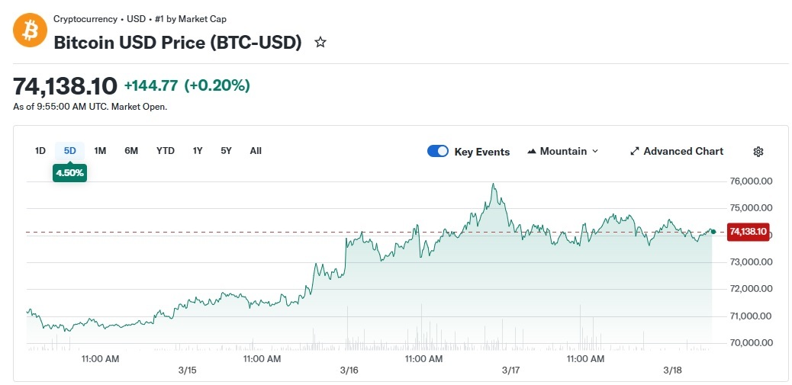Expand the Mountain chart type dropdown
The width and height of the screenshot is (792, 385).
coord(595,152)
